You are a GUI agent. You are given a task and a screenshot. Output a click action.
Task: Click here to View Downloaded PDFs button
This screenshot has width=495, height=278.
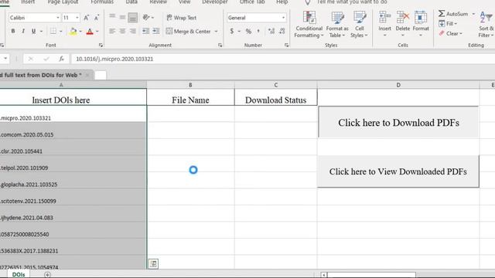(398, 171)
